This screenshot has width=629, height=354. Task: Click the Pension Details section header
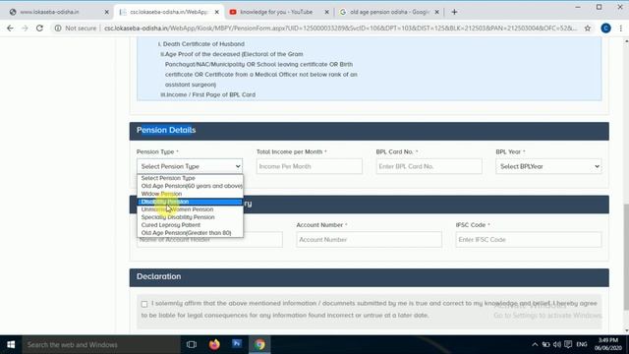click(370, 131)
